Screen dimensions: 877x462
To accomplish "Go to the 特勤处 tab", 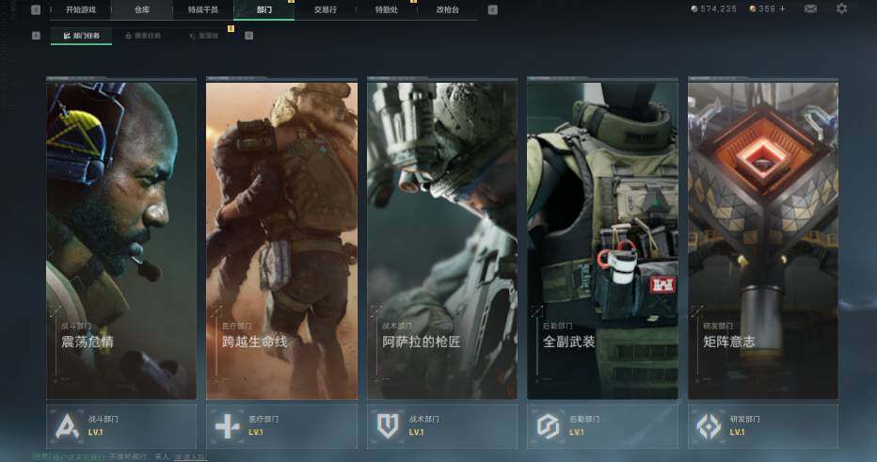I will click(386, 9).
